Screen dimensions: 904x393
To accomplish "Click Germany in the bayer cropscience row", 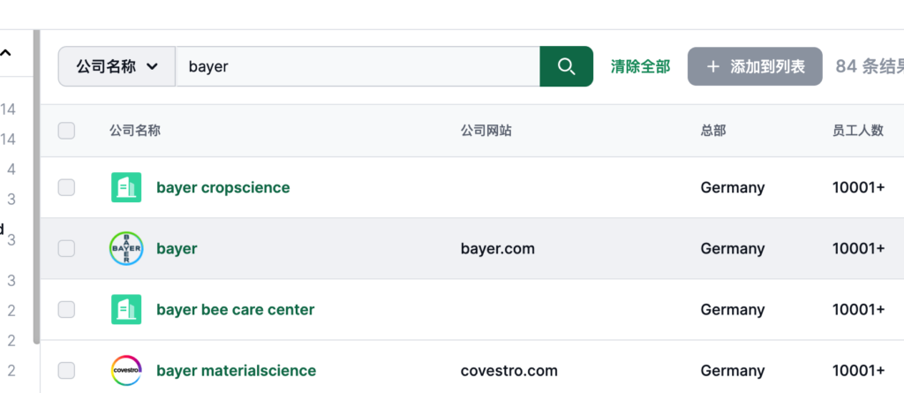I will tap(733, 187).
